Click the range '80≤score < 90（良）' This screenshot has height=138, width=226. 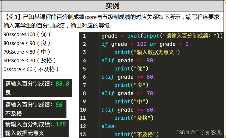[x=27, y=43]
